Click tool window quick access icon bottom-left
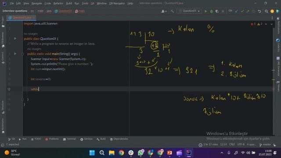Screen dimensions: 281x158 pyautogui.click(x=3, y=145)
